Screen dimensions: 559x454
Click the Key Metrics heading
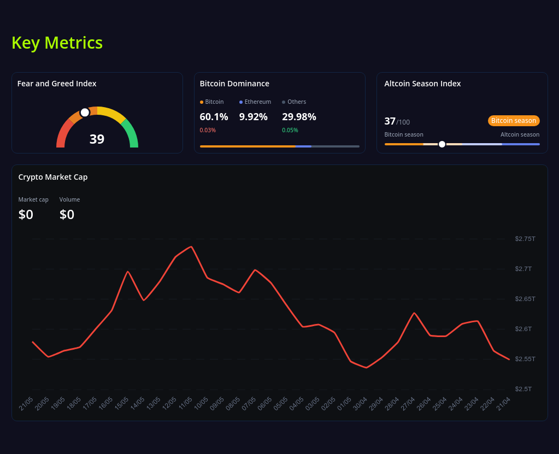tap(57, 43)
